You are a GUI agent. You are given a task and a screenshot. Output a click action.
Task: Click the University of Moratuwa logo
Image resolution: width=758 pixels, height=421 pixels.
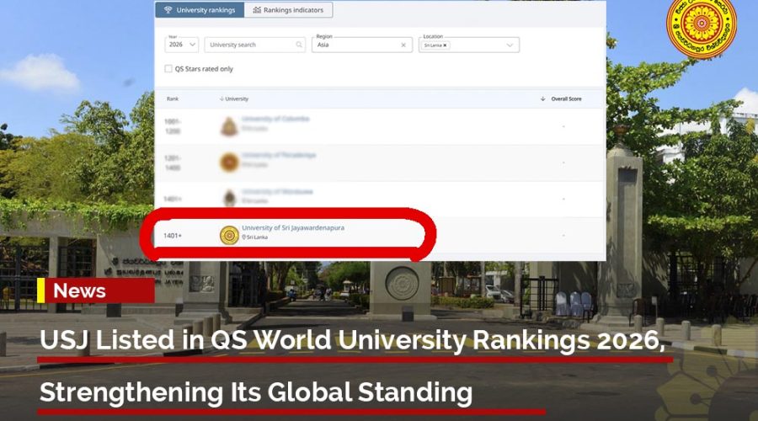tap(228, 199)
